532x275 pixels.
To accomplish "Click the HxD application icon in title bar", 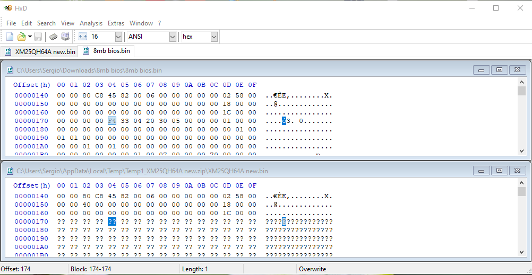I will pos(8,8).
